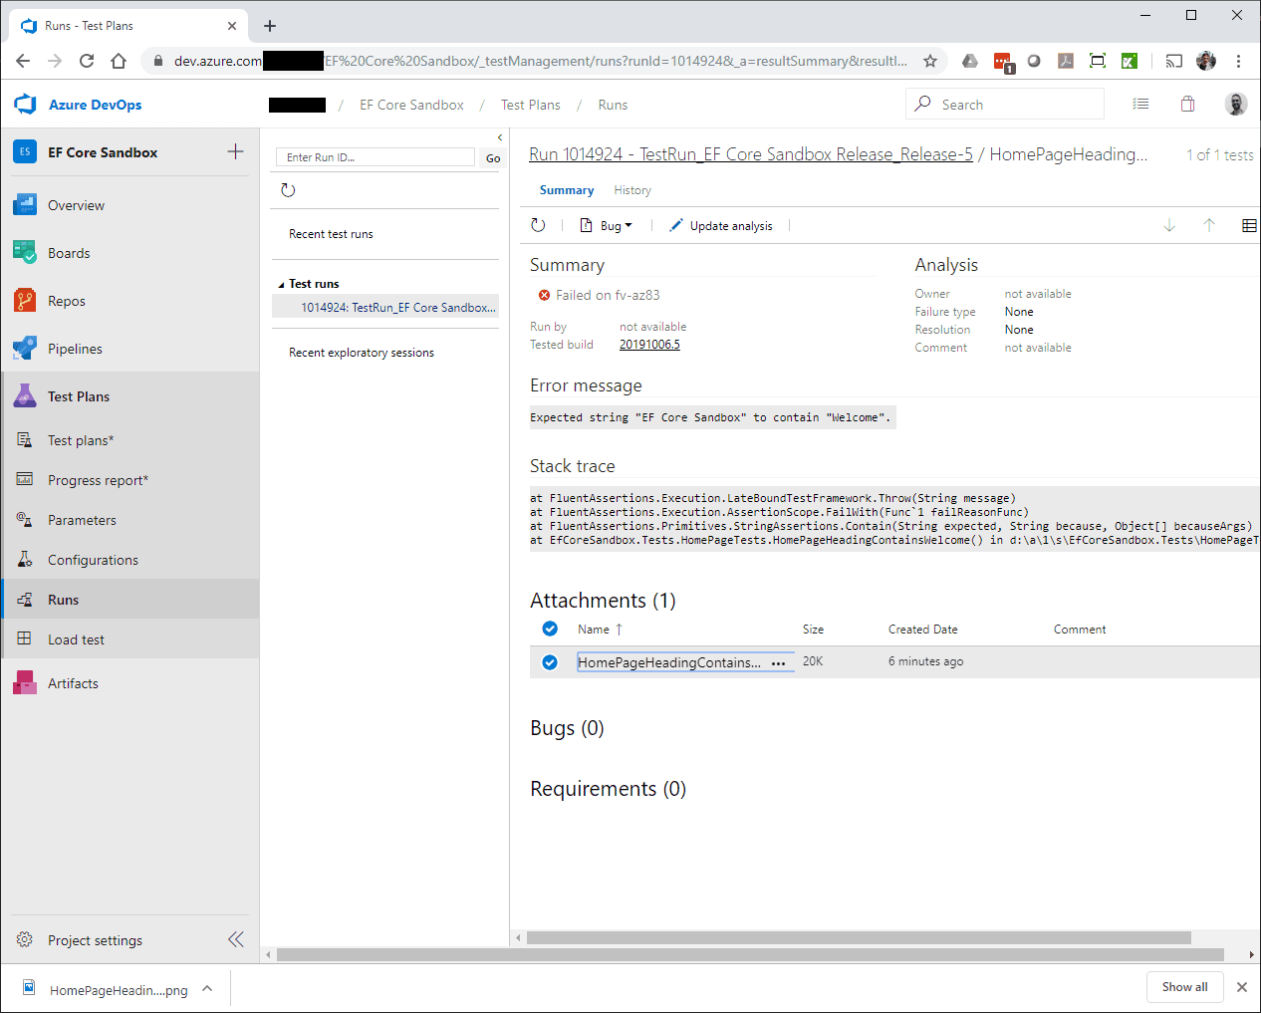Toggle the select-all attachments checkbox
Image resolution: width=1261 pixels, height=1013 pixels.
coord(550,629)
